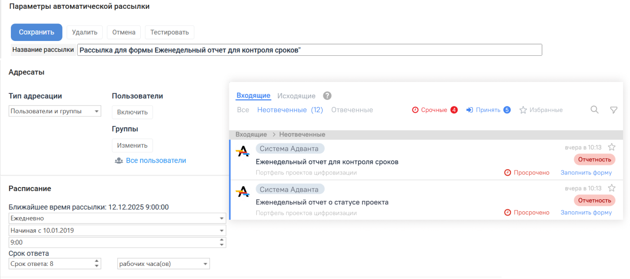Star the deadline control report message
Image resolution: width=630 pixels, height=279 pixels.
(x=612, y=147)
